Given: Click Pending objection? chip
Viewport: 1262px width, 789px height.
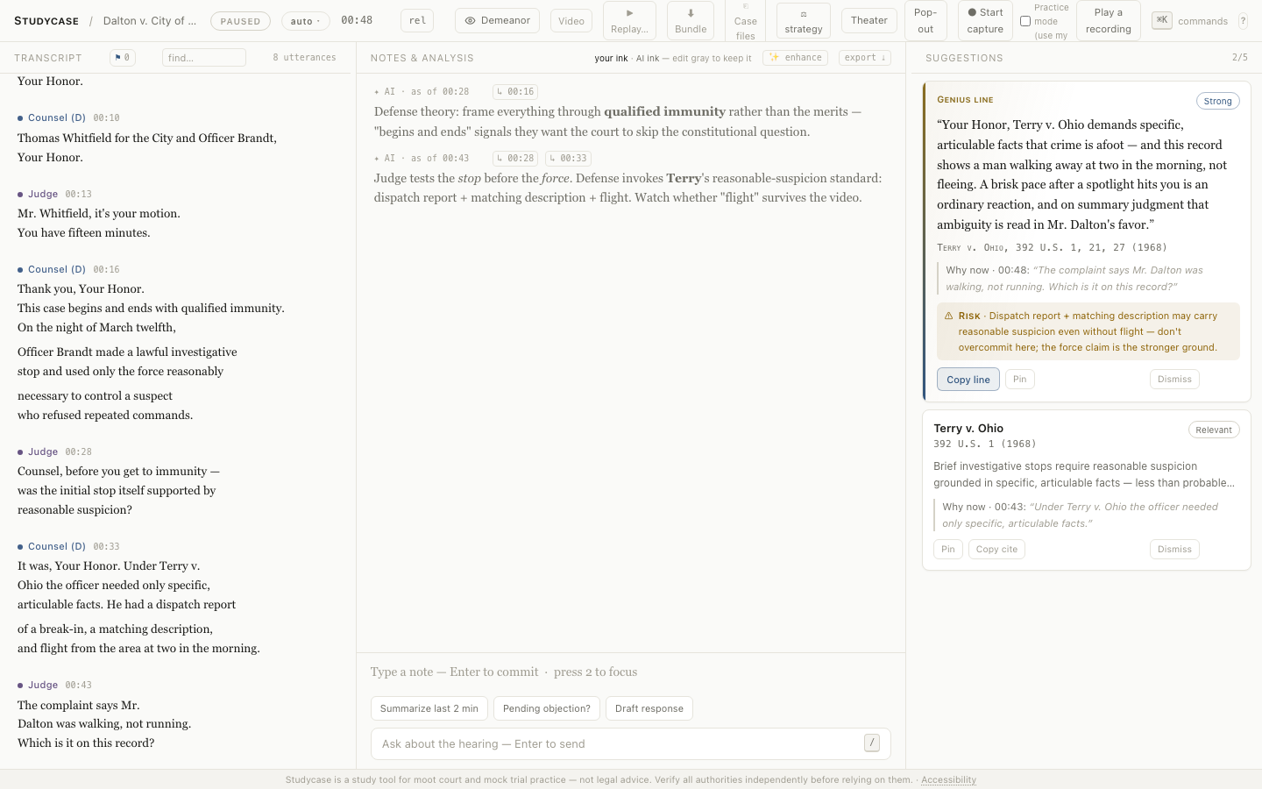Looking at the screenshot, I should point(547,708).
